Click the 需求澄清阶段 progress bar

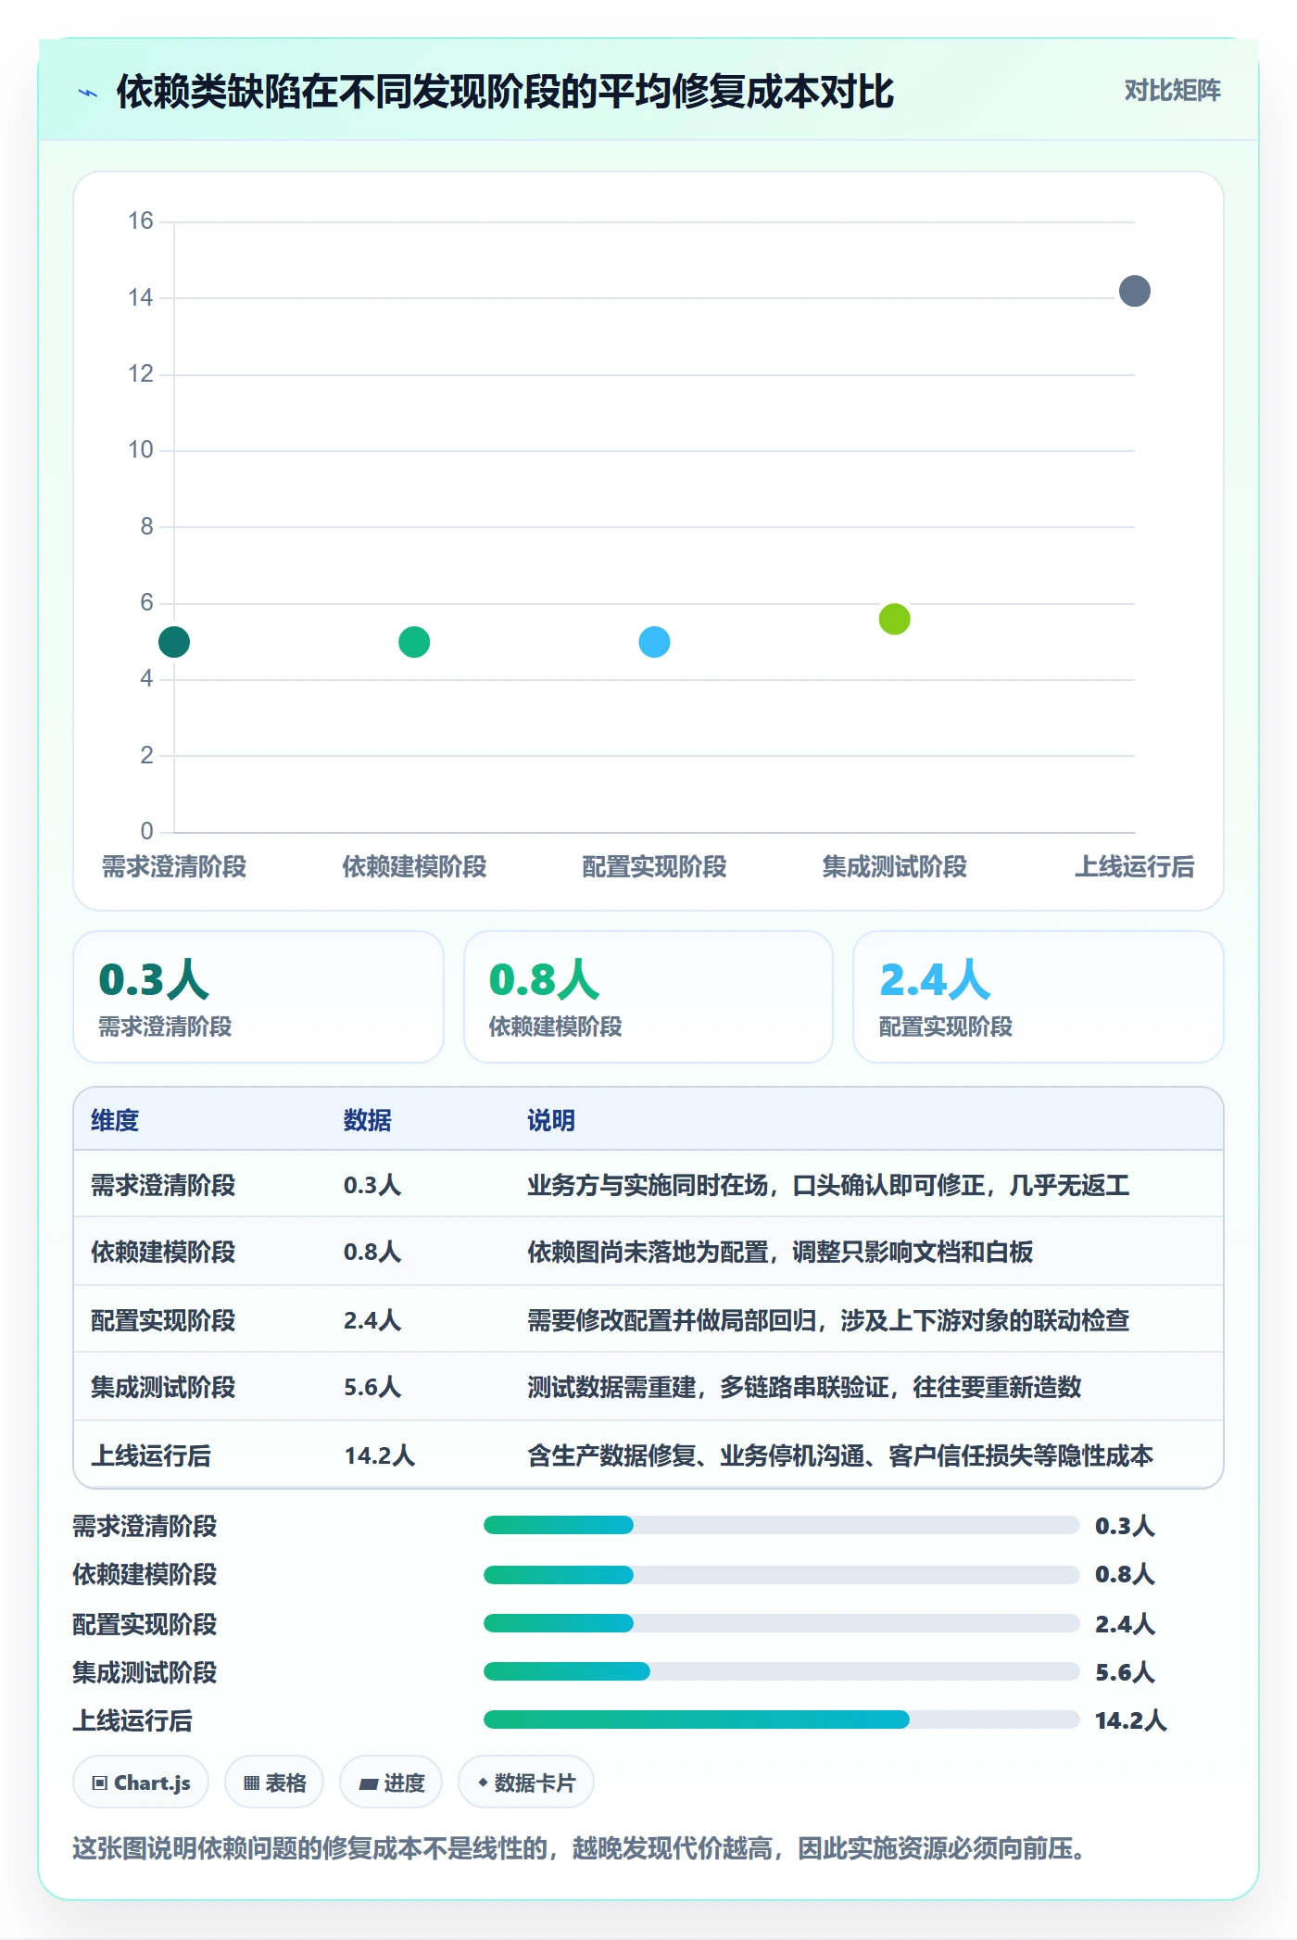(x=782, y=1525)
